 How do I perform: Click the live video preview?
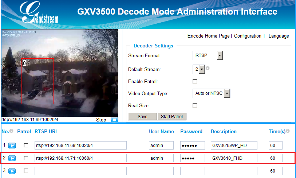pyautogui.click(x=60, y=73)
